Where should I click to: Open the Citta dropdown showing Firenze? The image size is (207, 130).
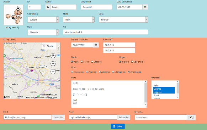[x=123, y=19]
